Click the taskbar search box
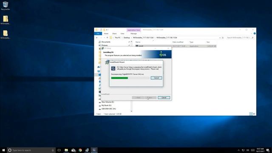 31,150
